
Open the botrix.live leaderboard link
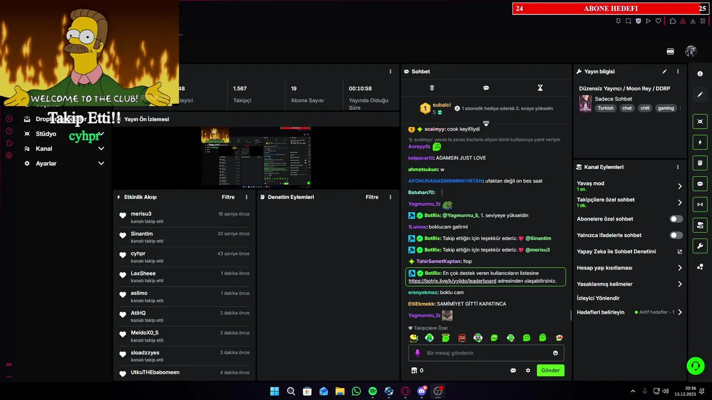[x=452, y=281]
